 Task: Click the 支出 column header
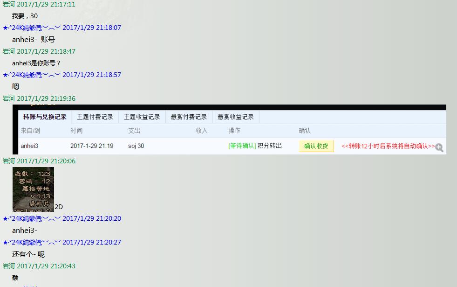[134, 131]
